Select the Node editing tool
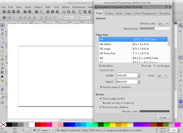 tap(2, 30)
